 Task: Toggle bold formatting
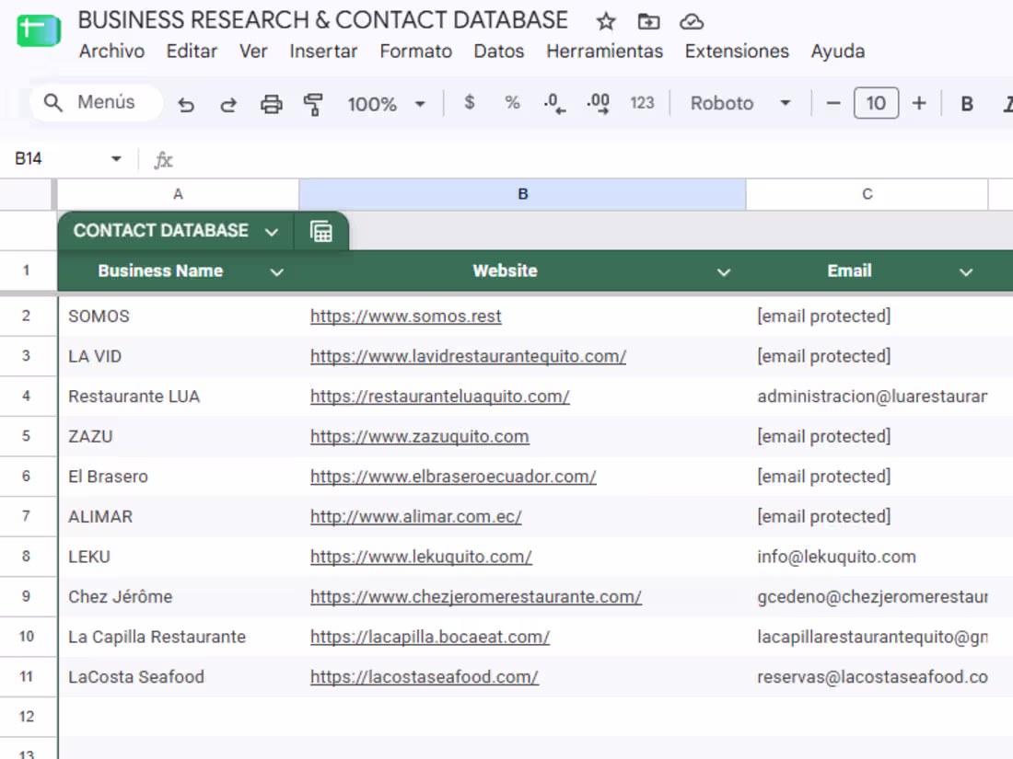(966, 104)
